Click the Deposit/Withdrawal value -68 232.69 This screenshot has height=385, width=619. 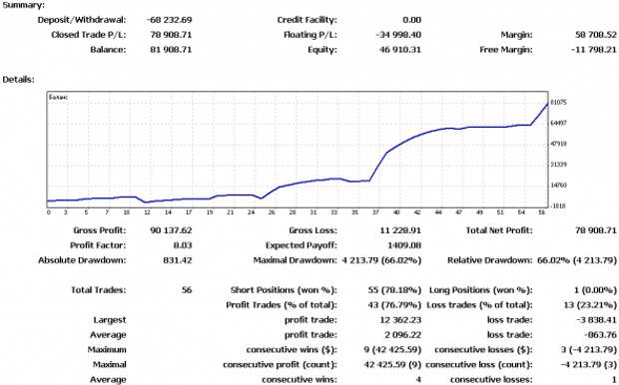click(x=169, y=20)
